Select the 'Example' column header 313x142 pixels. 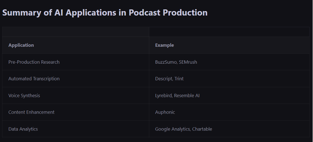(229, 45)
